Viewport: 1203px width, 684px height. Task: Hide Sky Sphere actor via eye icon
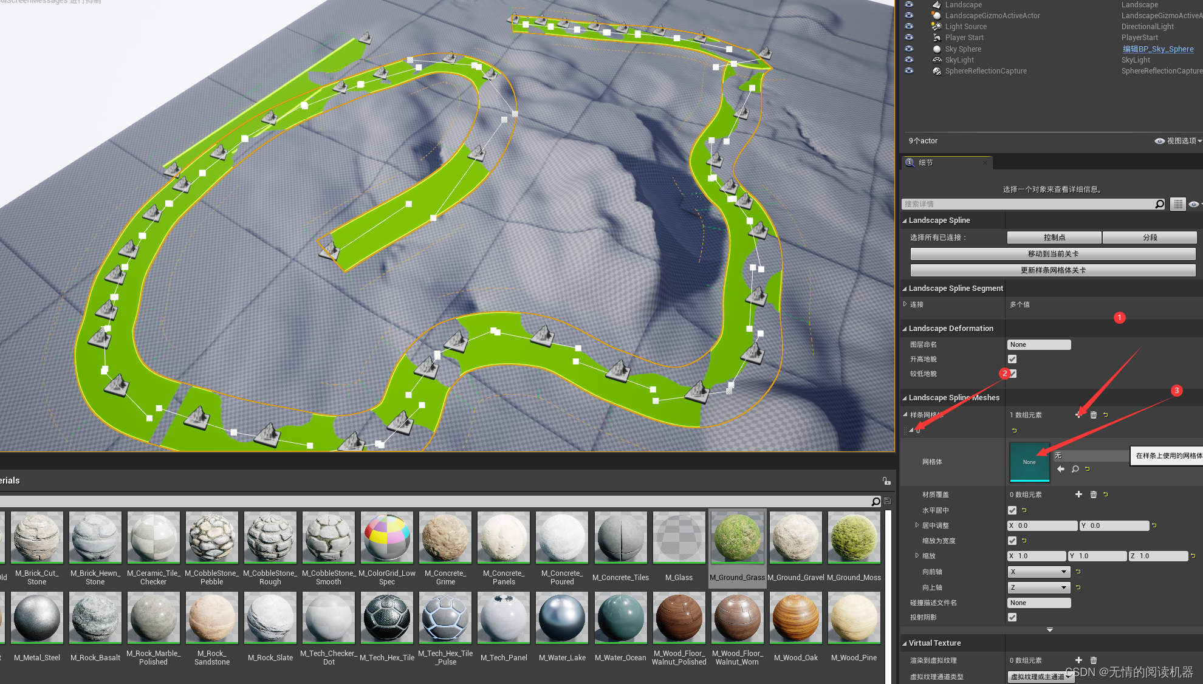click(x=909, y=49)
